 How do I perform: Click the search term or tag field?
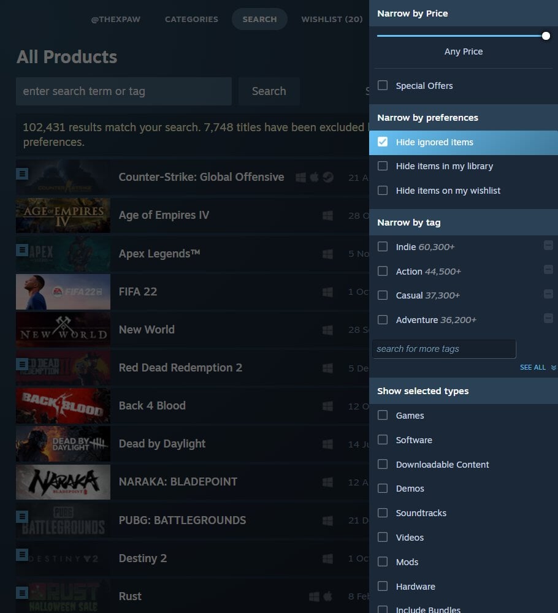pyautogui.click(x=124, y=91)
